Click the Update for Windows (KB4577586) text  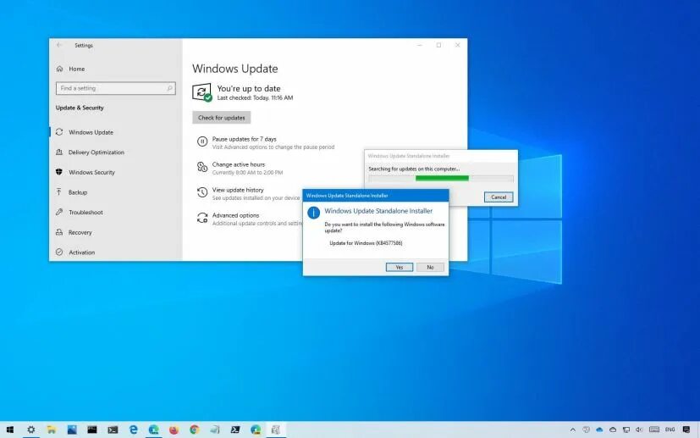[x=366, y=243]
